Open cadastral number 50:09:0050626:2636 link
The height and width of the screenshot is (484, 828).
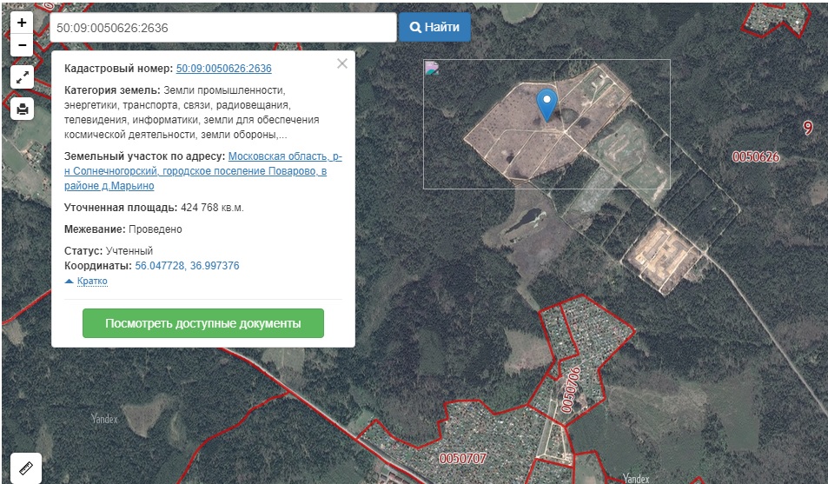click(224, 69)
